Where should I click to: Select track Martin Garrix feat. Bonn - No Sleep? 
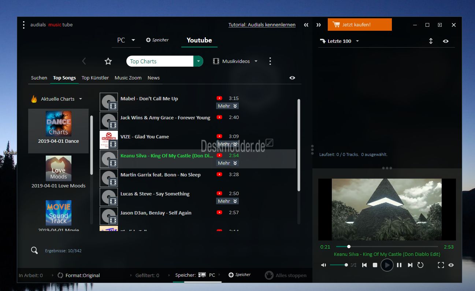160,175
